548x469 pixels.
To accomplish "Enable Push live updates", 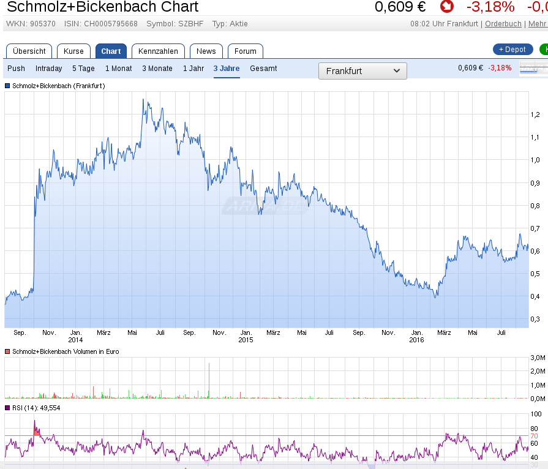I will tap(16, 69).
